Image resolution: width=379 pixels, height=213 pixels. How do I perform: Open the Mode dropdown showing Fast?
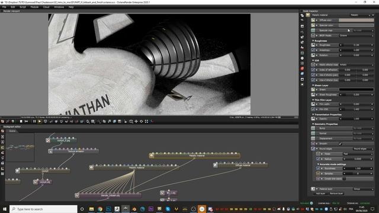click(358, 154)
